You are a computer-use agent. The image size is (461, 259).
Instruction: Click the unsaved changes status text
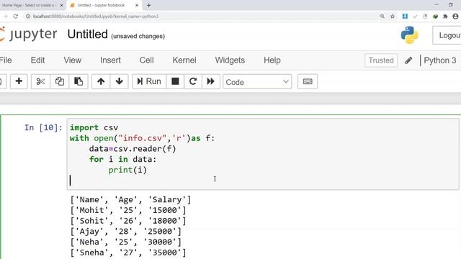coord(138,36)
